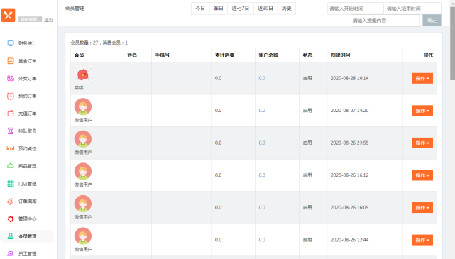Open 充值订单 via its wallet icon
This screenshot has width=455, height=259.
coord(11,114)
